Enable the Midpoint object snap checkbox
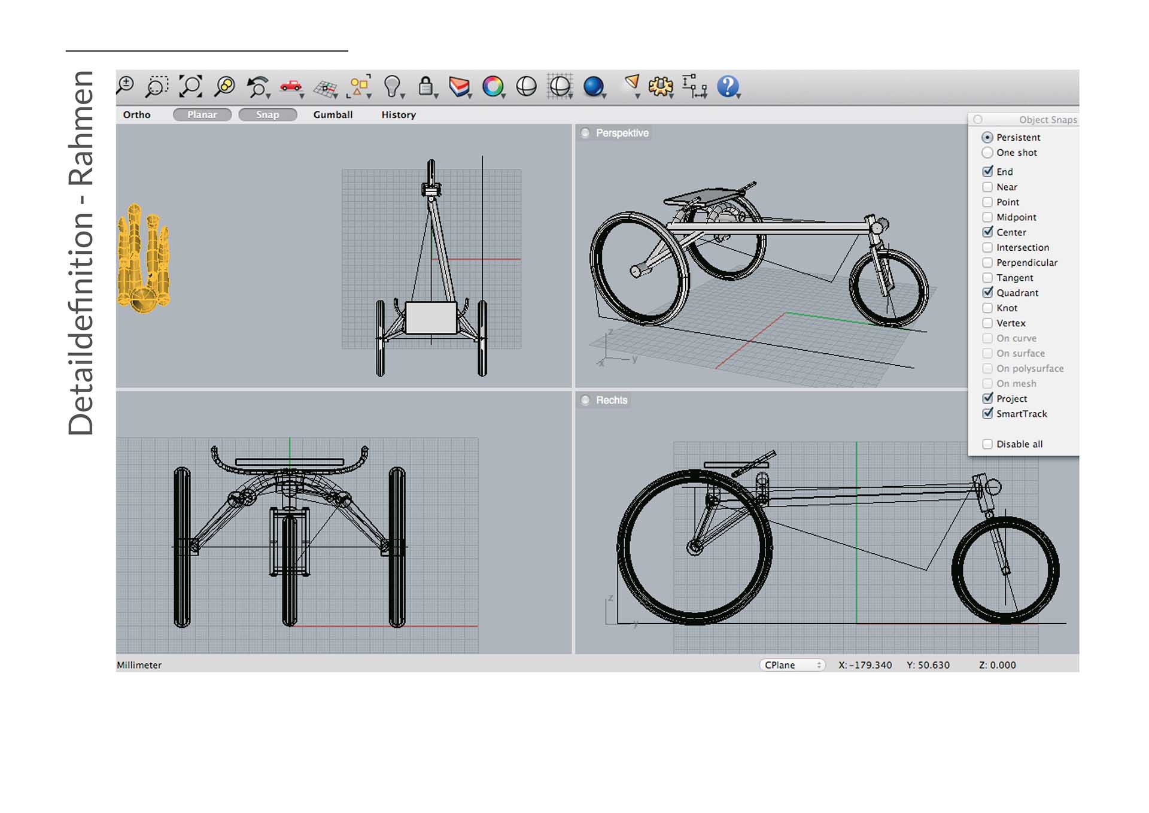The height and width of the screenshot is (813, 1149). (987, 217)
